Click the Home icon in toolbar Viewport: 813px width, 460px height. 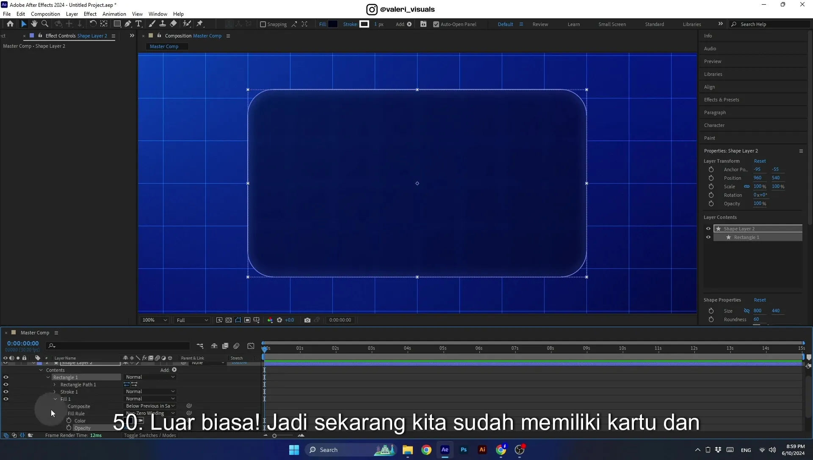tap(10, 24)
